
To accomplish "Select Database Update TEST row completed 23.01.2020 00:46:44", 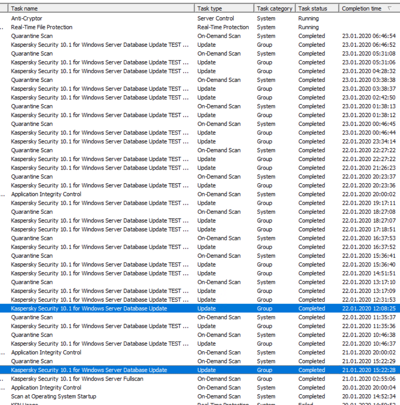I will pos(200,132).
